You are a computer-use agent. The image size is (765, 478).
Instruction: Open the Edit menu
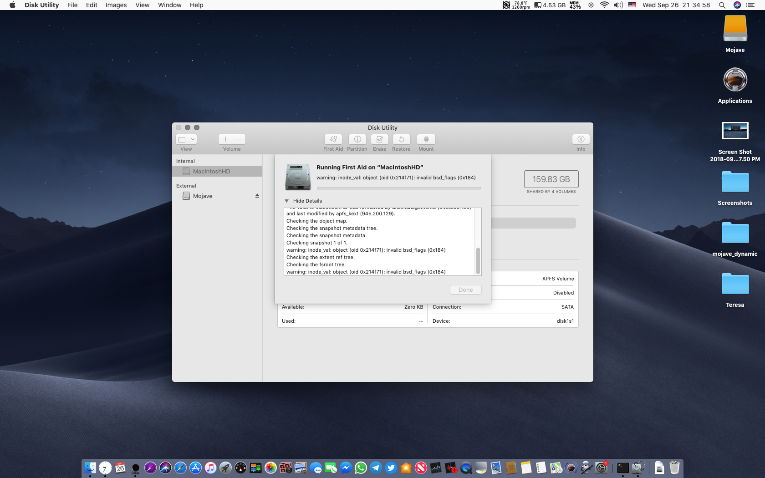pyautogui.click(x=92, y=5)
